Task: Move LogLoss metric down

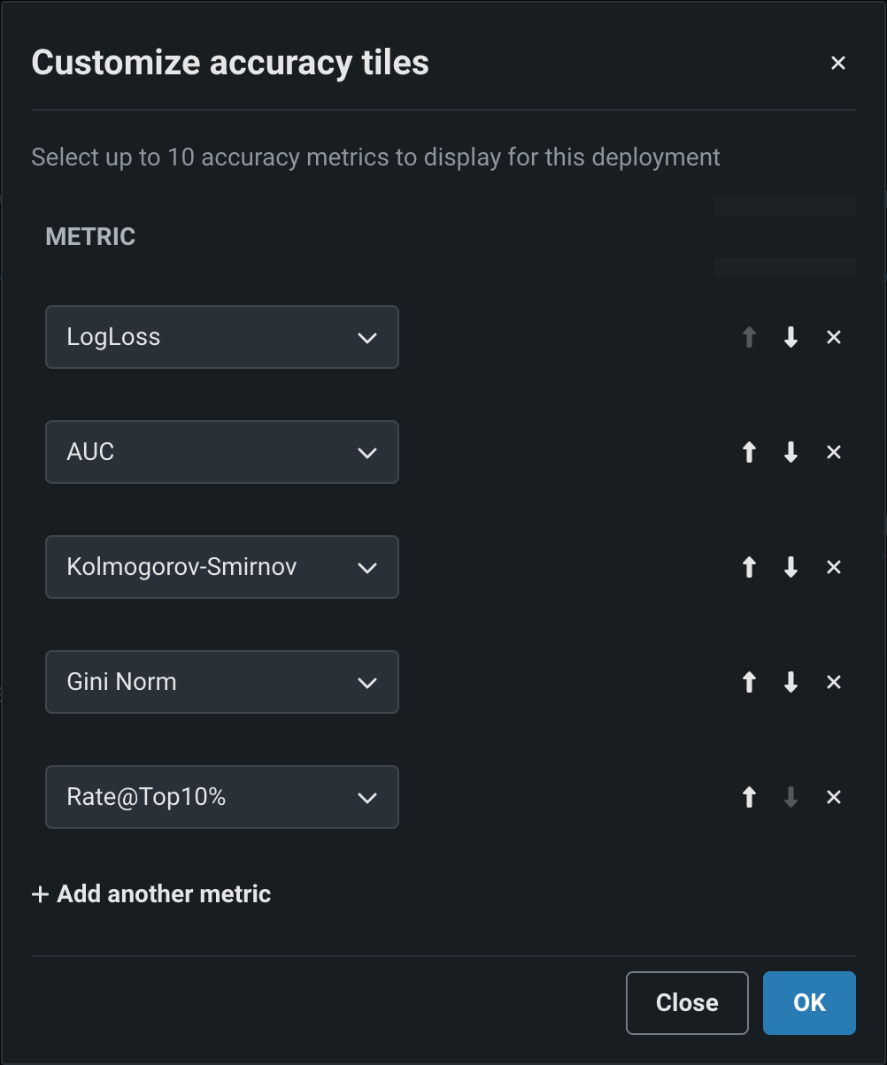Action: click(791, 337)
